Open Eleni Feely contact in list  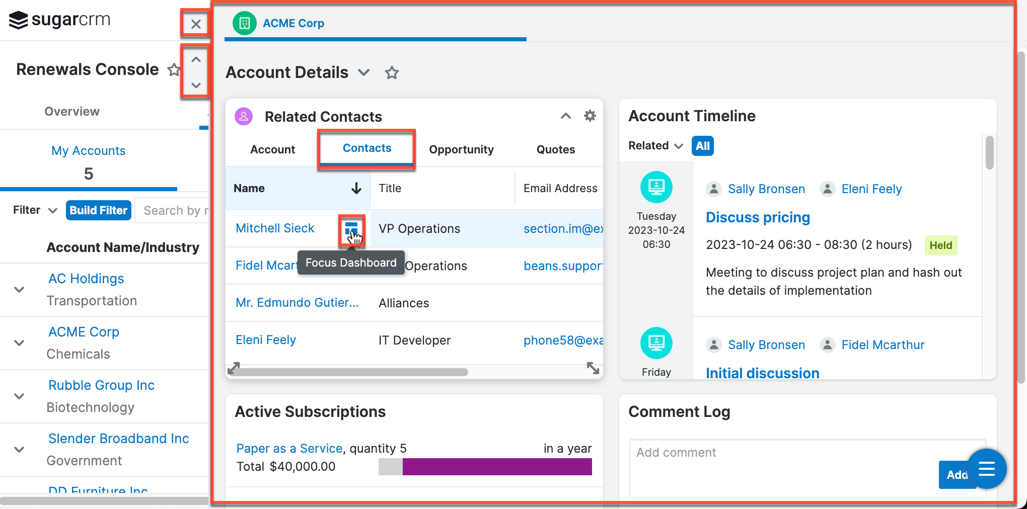tap(266, 340)
